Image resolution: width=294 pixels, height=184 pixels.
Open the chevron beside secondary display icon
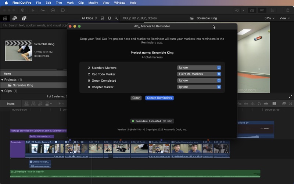click(x=243, y=10)
